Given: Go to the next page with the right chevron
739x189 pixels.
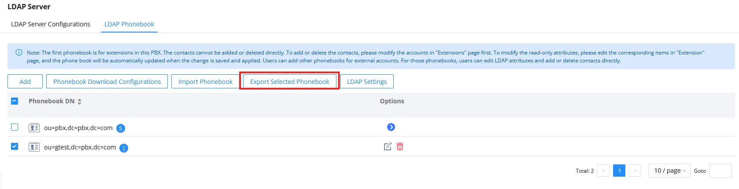Looking at the screenshot, I should (x=635, y=171).
